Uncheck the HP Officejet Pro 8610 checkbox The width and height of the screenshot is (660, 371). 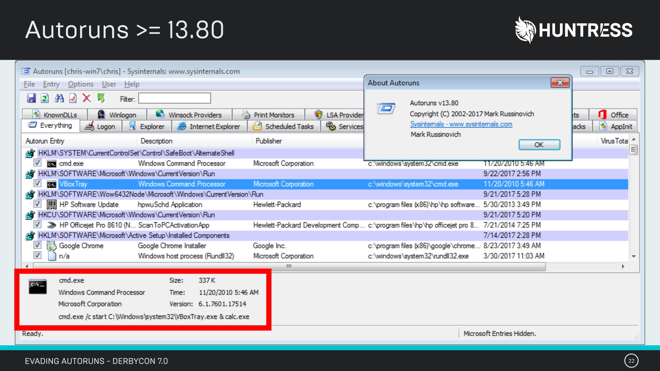click(38, 225)
